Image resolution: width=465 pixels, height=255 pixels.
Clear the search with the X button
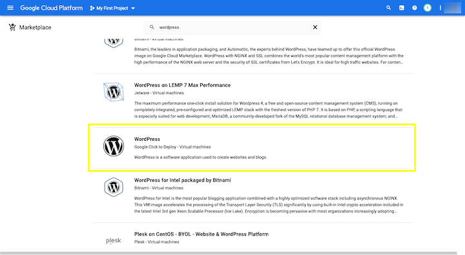315,27
